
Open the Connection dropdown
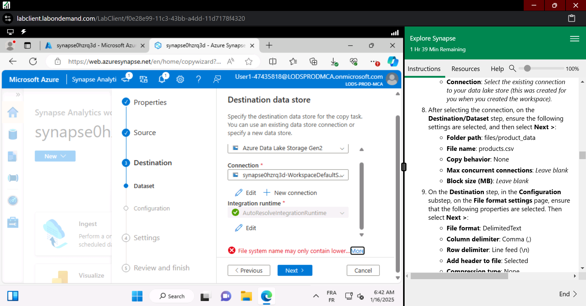tap(288, 175)
